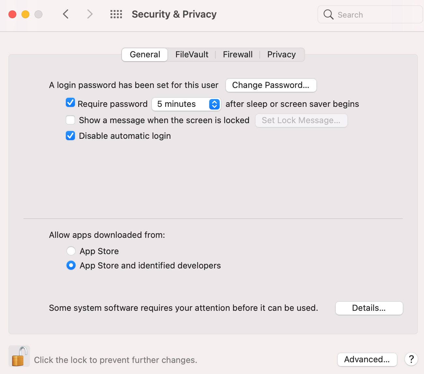Go forward with the right chevron
The height and width of the screenshot is (374, 424).
tap(90, 14)
